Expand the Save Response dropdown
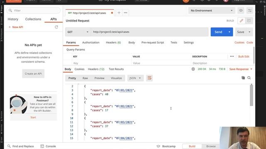This screenshot has width=266, height=149. point(251,69)
